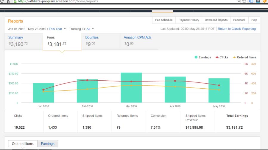268x150 pixels.
Task: Click the May 2016 earnings bar
Action: click(x=219, y=90)
